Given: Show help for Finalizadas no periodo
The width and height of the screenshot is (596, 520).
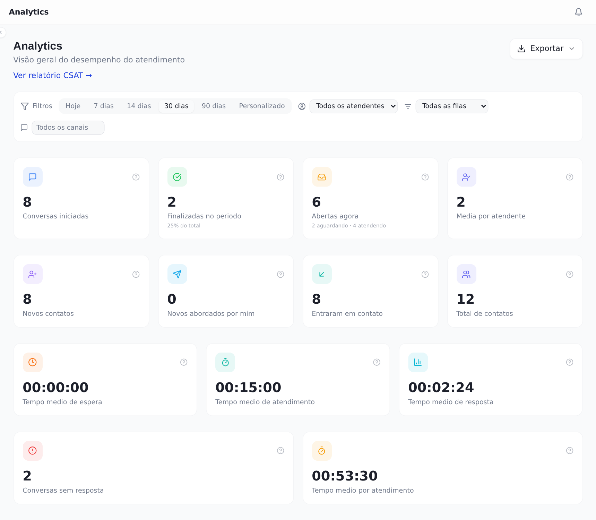Looking at the screenshot, I should tap(280, 177).
